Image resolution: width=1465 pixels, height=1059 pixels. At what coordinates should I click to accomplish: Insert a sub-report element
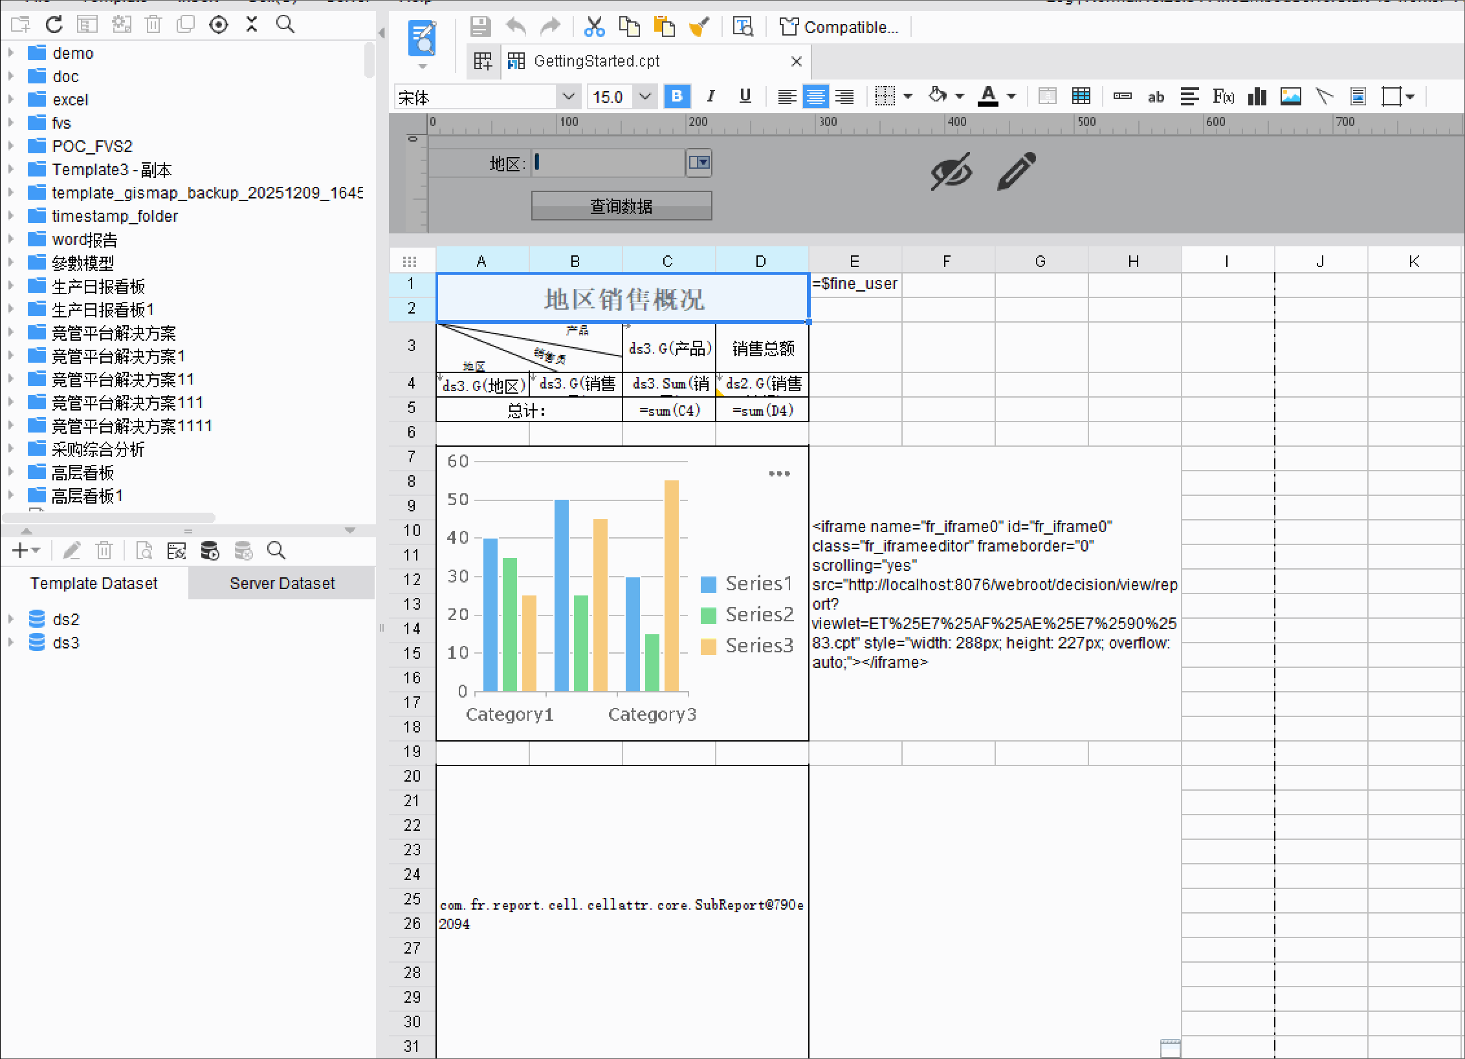point(1358,97)
